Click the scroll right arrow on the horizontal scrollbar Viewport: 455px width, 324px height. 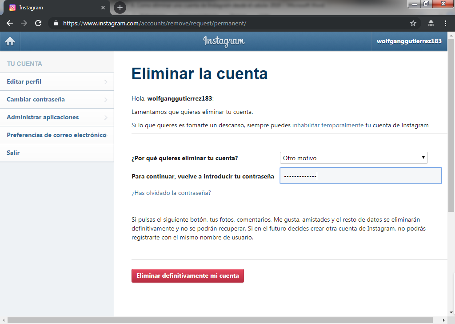click(x=444, y=320)
